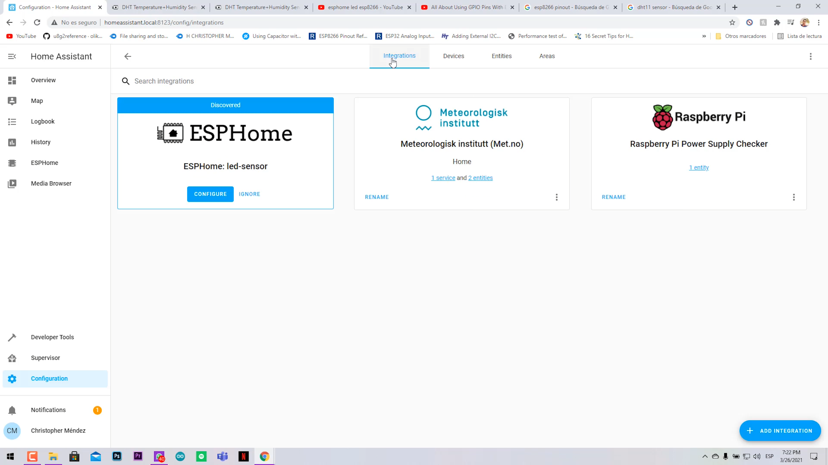
Task: Switch to the Devices tab
Action: [x=454, y=56]
